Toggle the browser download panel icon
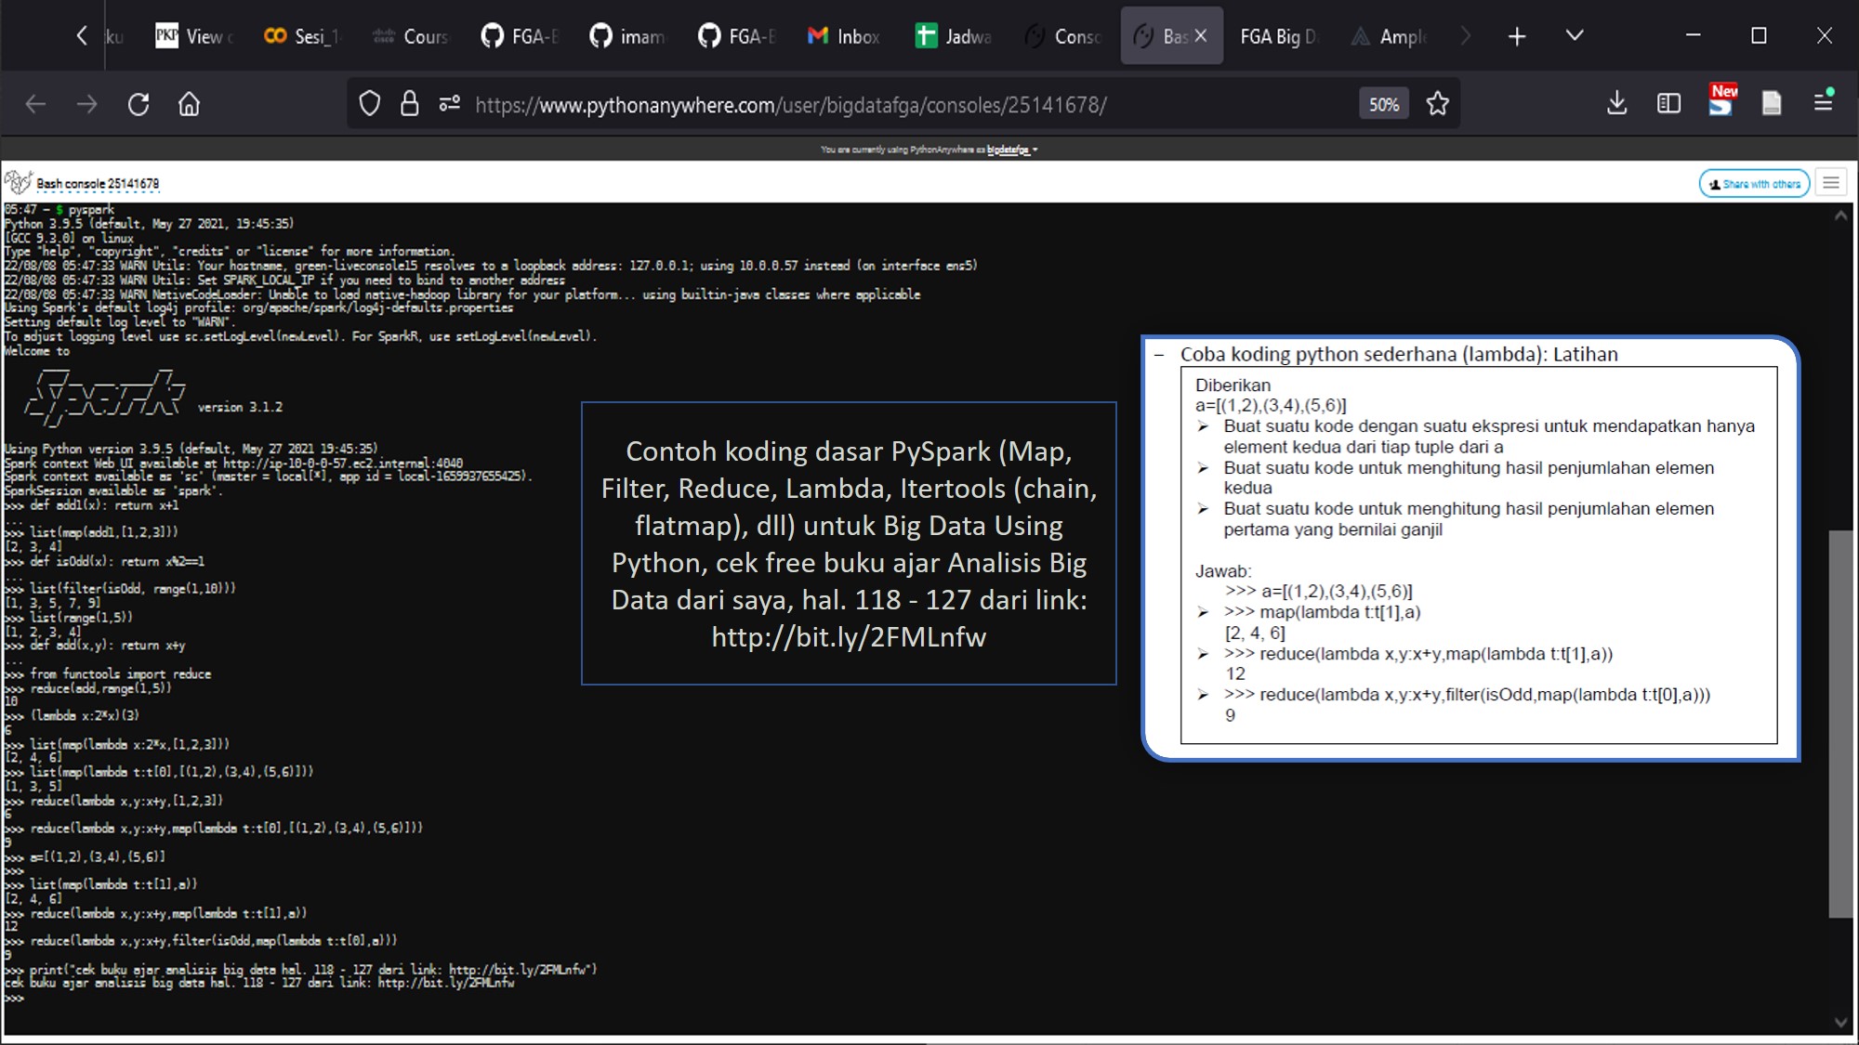 point(1617,105)
